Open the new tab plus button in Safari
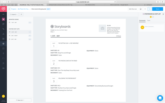This screenshot has height=103, width=165. point(164,5)
